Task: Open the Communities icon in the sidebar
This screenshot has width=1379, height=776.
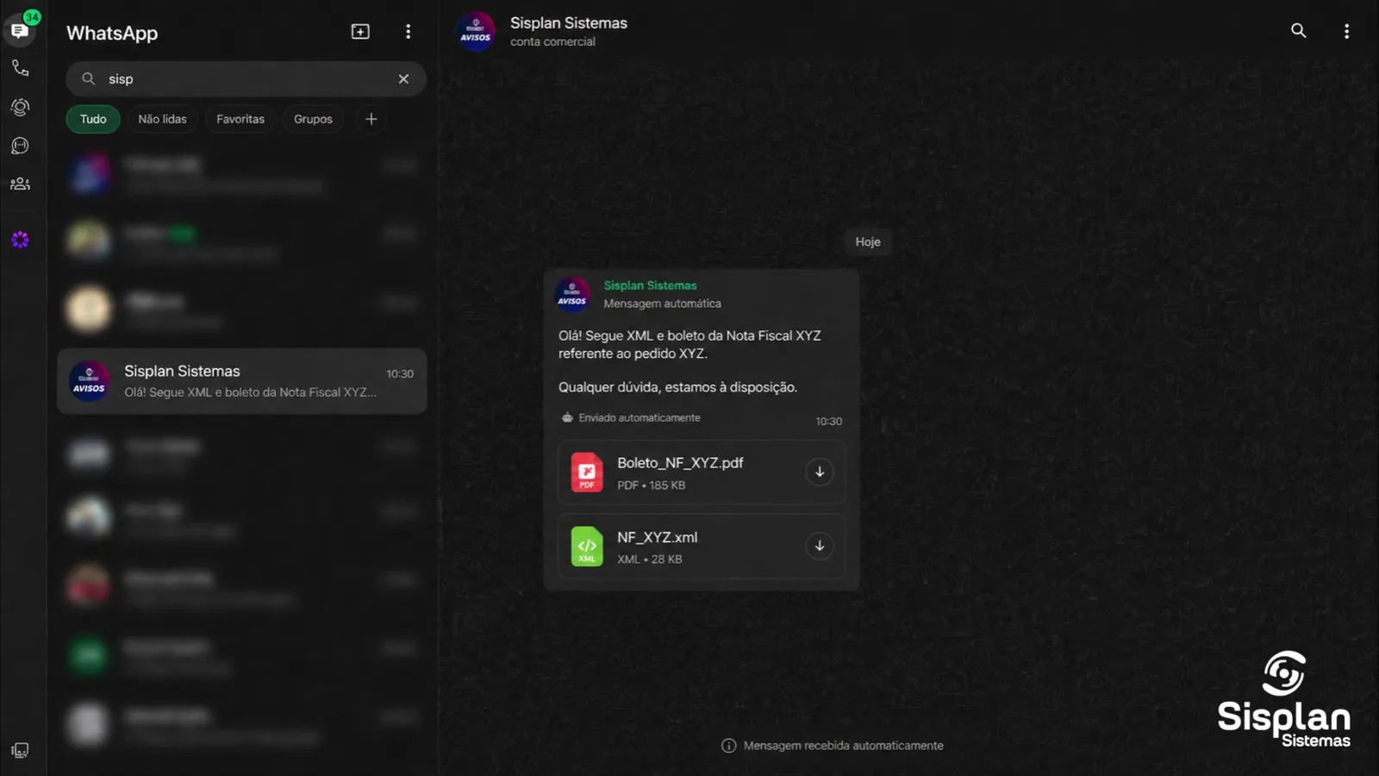Action: (20, 184)
